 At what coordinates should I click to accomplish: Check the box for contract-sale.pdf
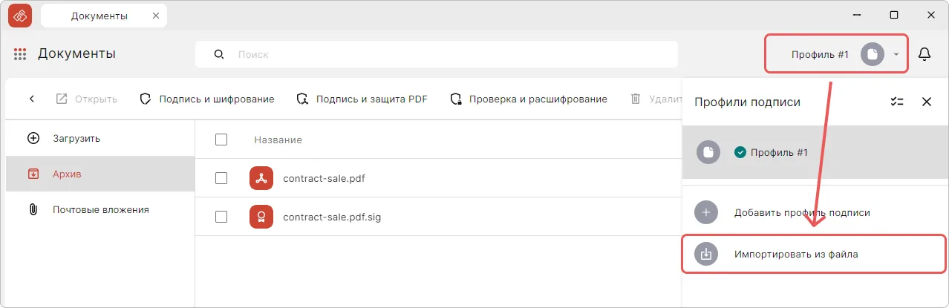click(221, 178)
